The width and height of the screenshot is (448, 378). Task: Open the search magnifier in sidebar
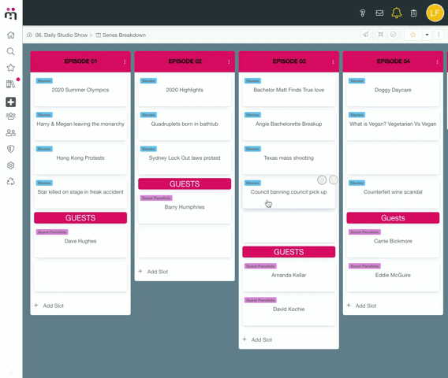[10, 51]
